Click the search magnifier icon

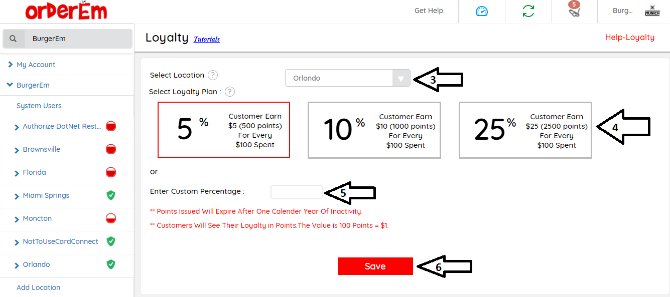point(14,39)
